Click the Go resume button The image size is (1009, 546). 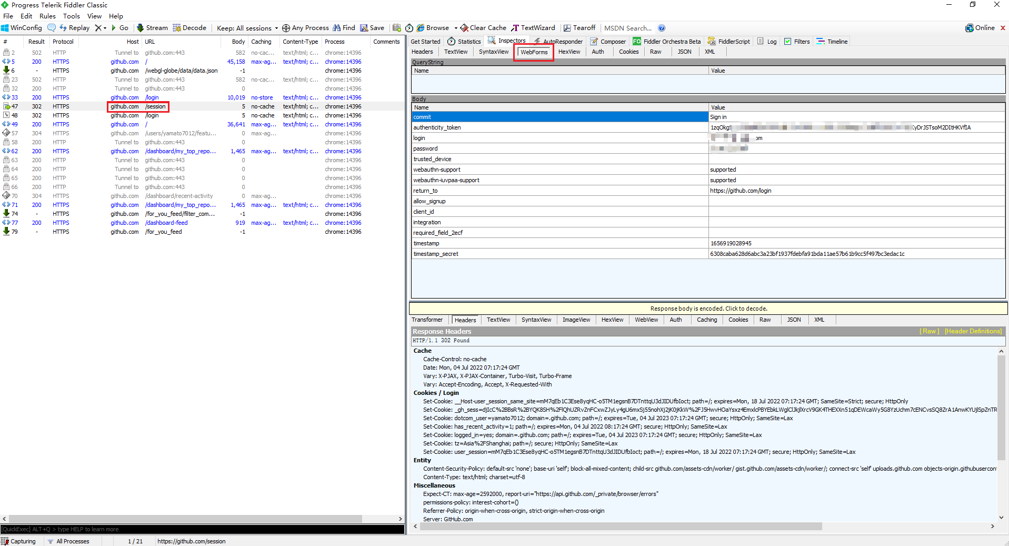[120, 28]
